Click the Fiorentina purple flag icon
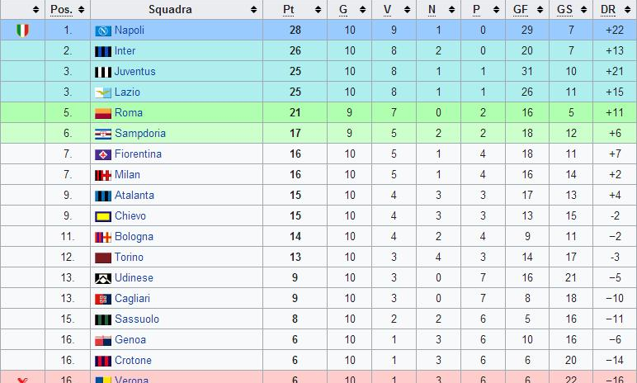The image size is (637, 383). (x=103, y=154)
